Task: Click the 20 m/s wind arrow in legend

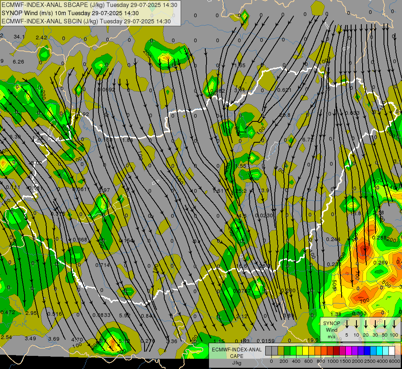Action: [366, 324]
